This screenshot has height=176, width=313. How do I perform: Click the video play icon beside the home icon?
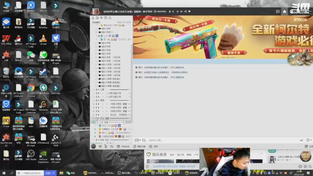click(x=278, y=12)
